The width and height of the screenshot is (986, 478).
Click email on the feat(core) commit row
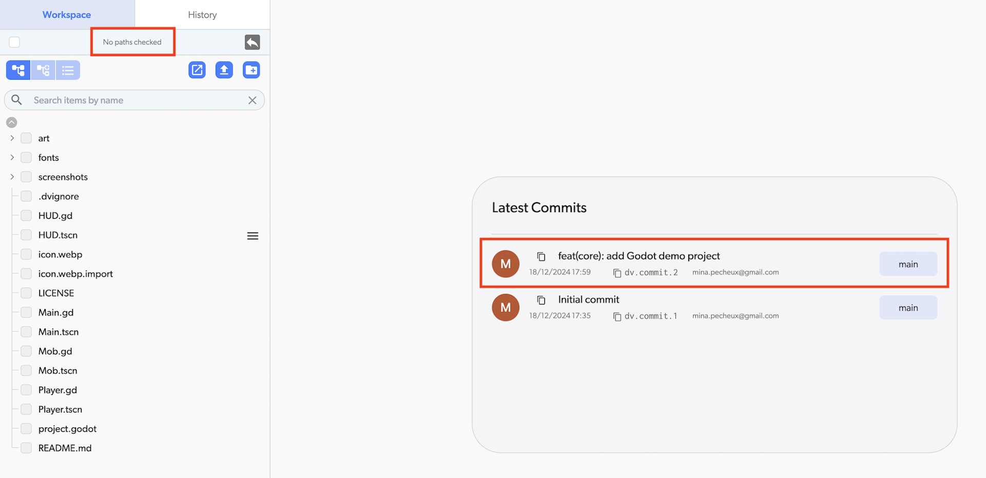(x=735, y=272)
